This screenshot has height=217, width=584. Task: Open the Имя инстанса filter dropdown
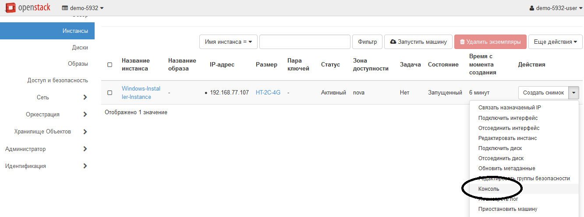[x=228, y=42]
